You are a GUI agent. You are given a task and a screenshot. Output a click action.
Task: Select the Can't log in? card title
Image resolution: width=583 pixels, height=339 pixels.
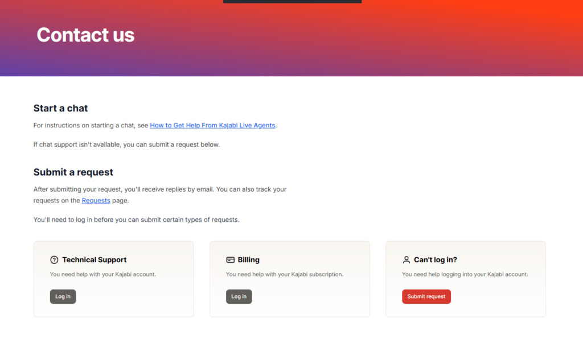click(436, 260)
